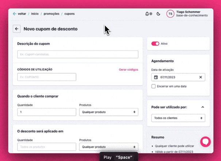Clear the activation date with the X
This screenshot has width=221, height=161.
(x=201, y=77)
